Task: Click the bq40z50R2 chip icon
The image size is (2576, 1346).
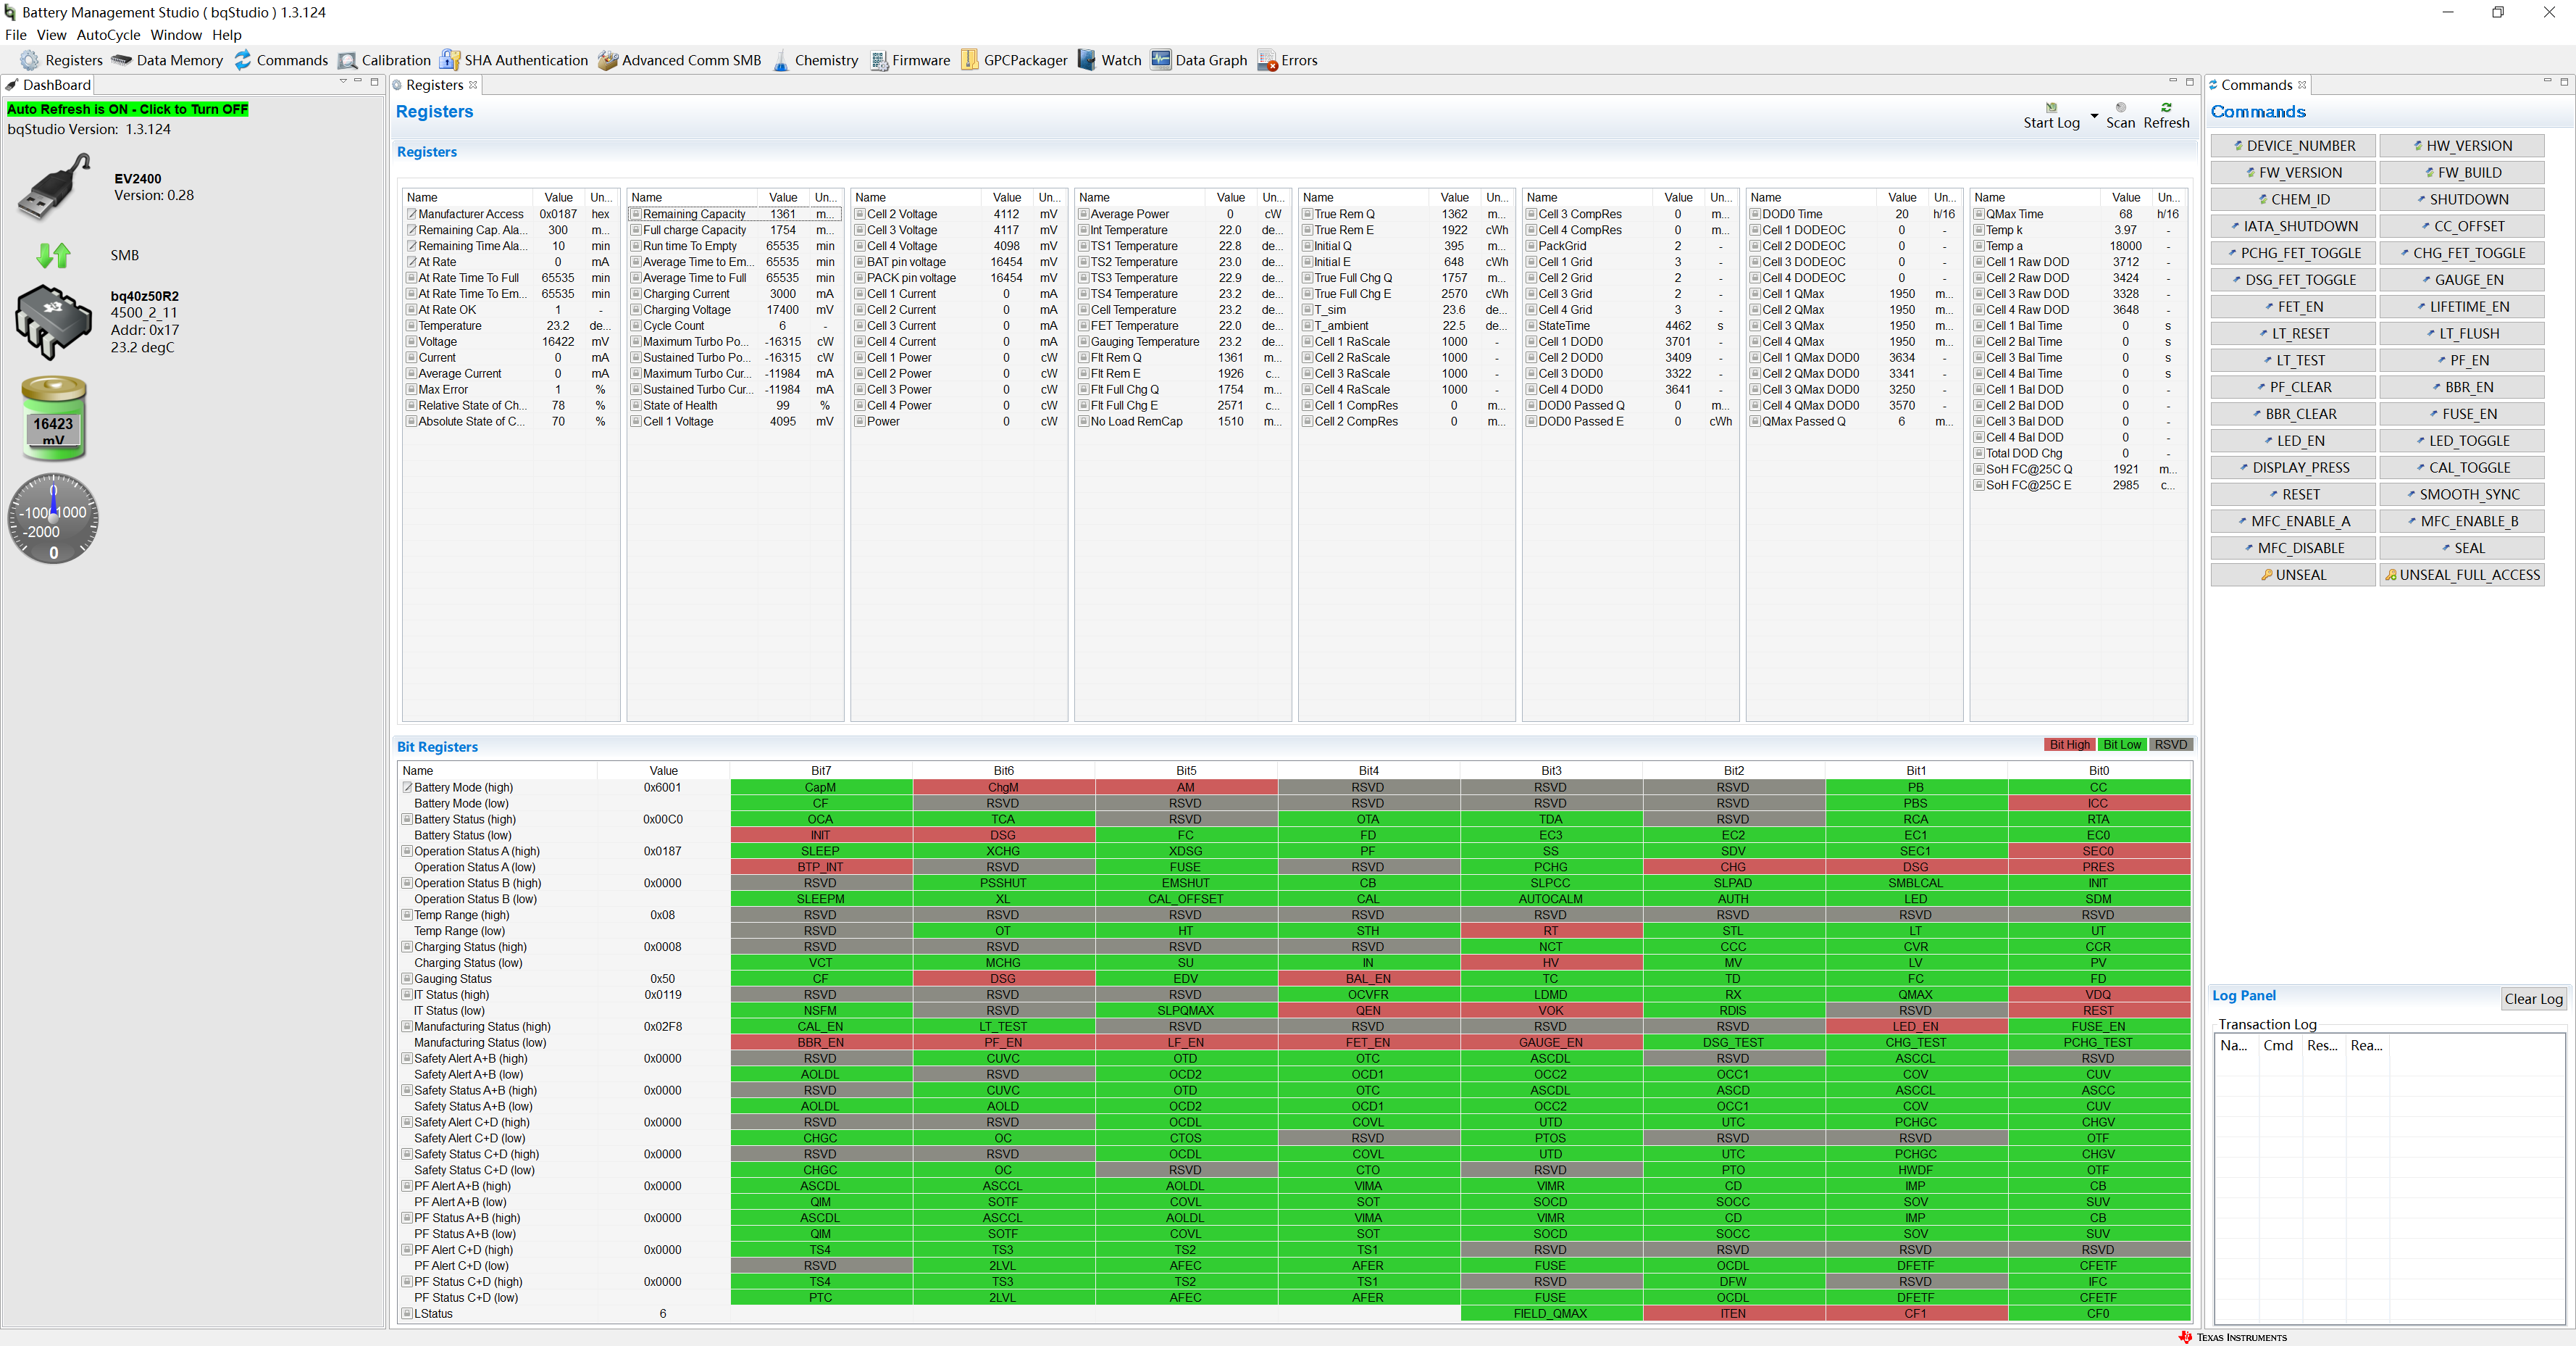Action: (x=54, y=321)
